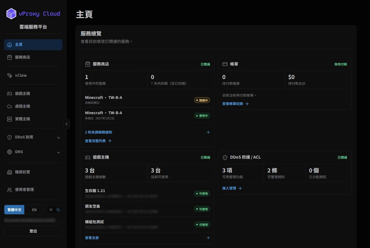Click the building icon beside 機房託管

click(x=10, y=172)
